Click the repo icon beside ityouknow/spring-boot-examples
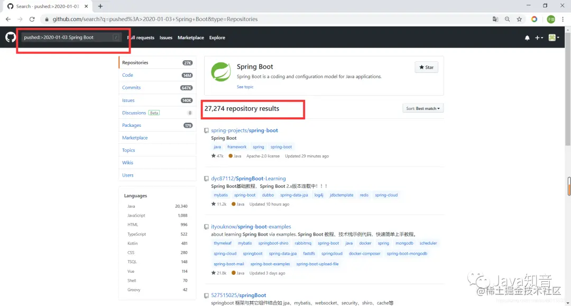571x306 pixels. click(207, 227)
